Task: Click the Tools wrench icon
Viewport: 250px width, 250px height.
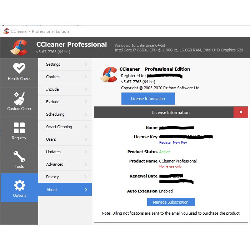Action: 19,156
